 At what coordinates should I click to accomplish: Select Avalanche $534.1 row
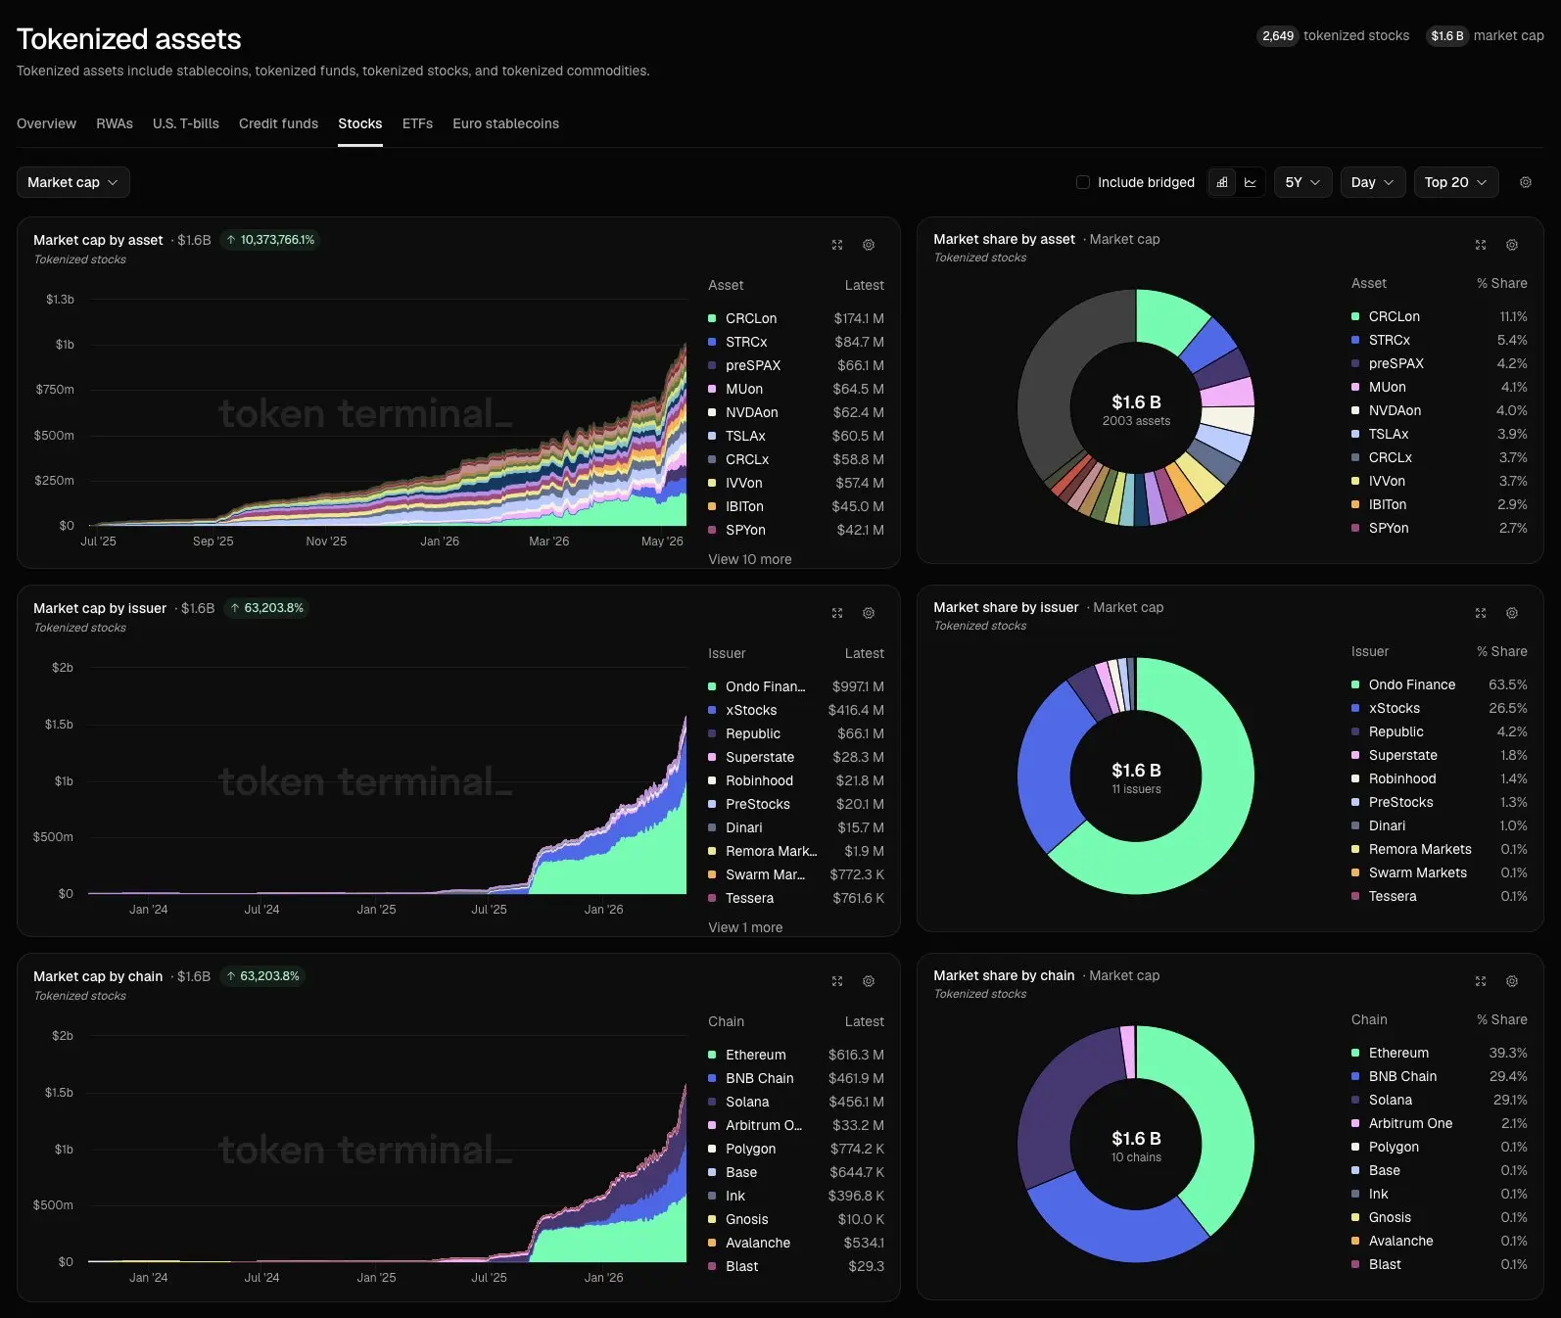coord(796,1243)
